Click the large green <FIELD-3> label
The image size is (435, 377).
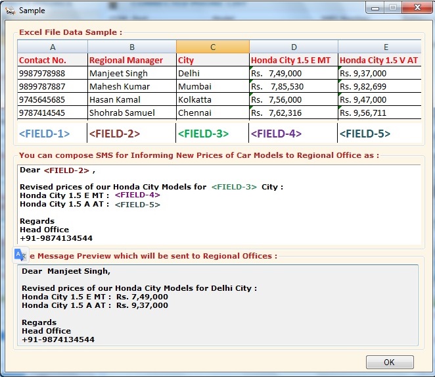[203, 134]
